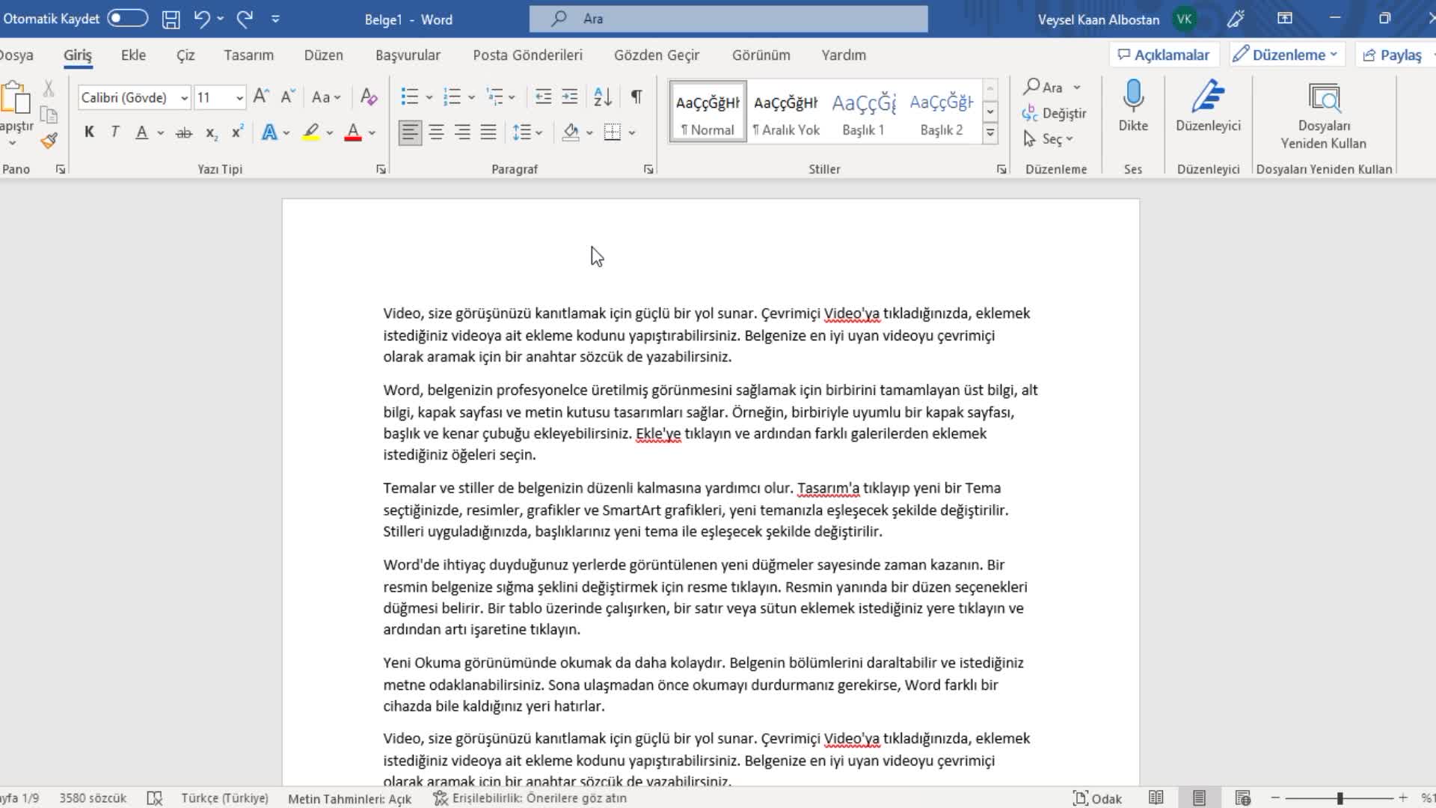This screenshot has height=808, width=1436.
Task: Apply superscript formatting
Action: [237, 132]
